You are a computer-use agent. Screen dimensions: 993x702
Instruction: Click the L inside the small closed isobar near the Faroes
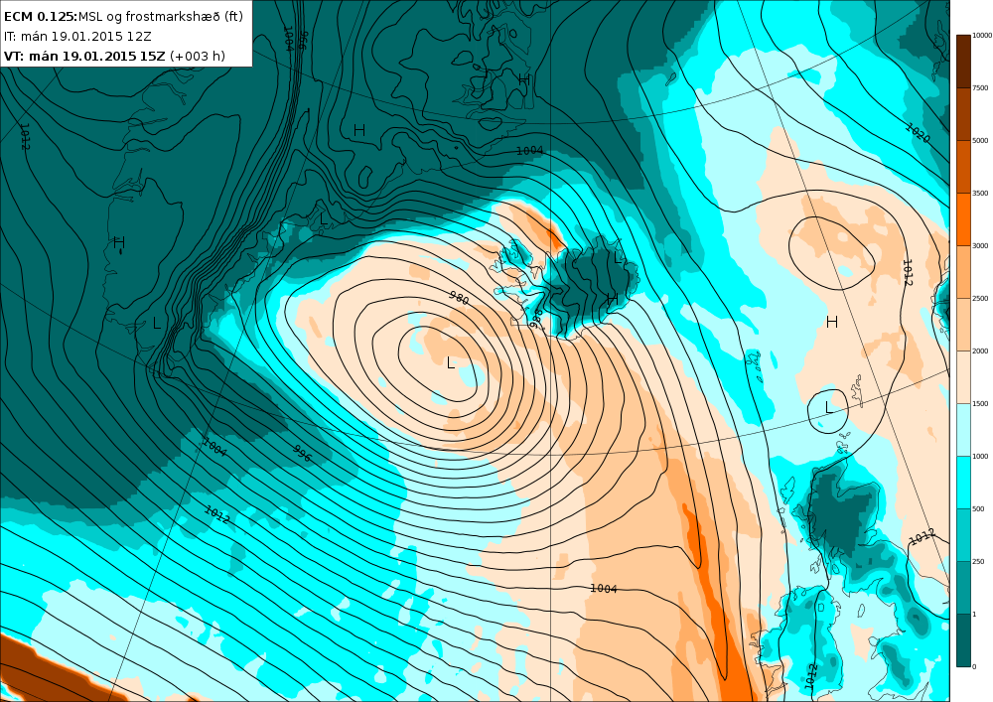pyautogui.click(x=828, y=408)
